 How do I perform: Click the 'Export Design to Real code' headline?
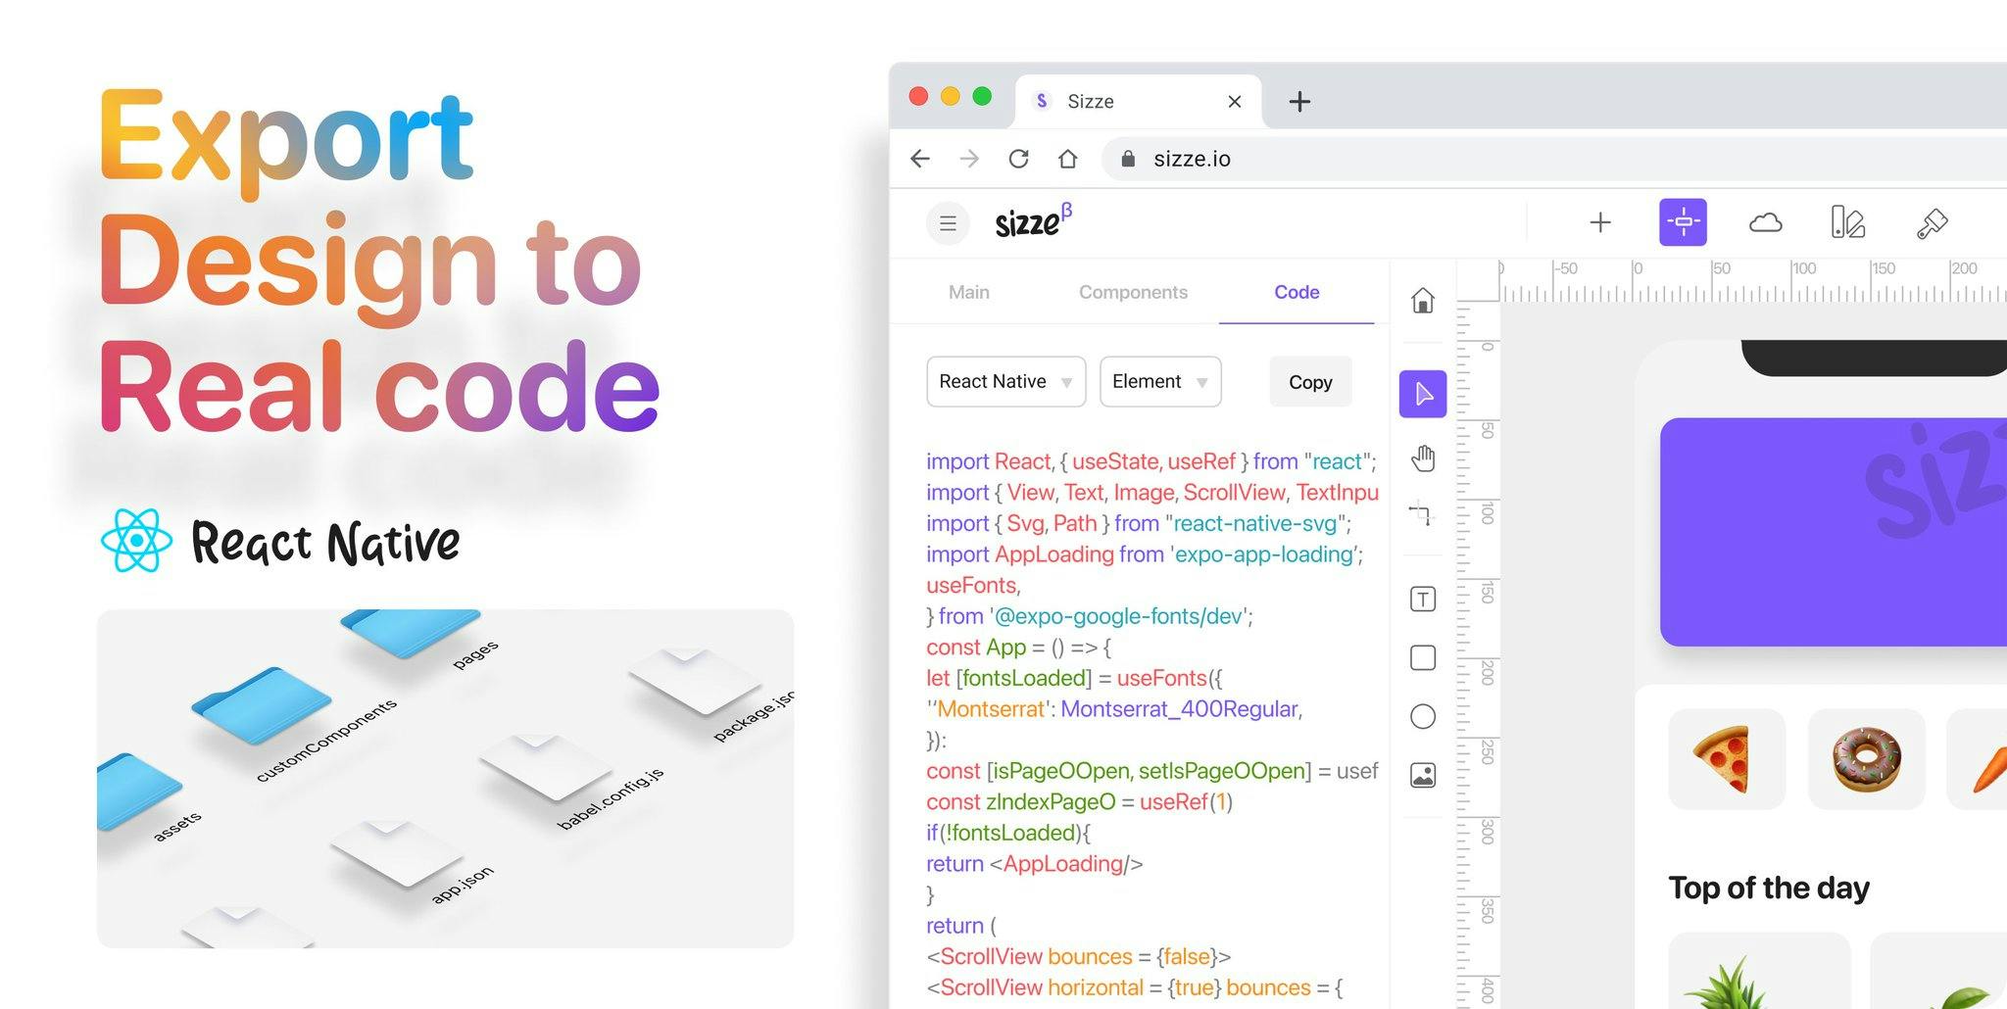[x=379, y=261]
